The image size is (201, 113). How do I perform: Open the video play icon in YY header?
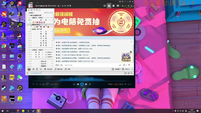(x=105, y=6)
